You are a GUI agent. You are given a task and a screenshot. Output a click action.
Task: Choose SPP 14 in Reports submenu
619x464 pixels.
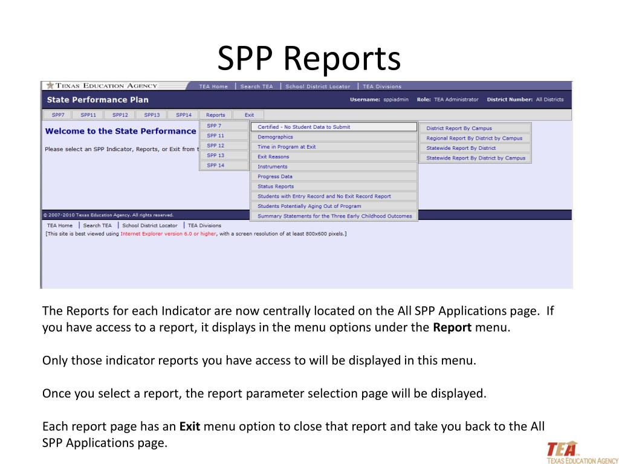[x=224, y=165]
